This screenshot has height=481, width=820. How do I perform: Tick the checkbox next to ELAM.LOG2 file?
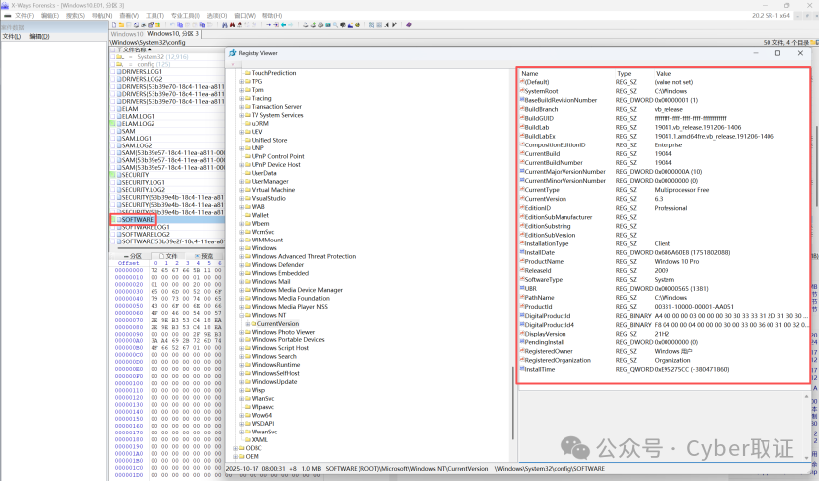[x=111, y=124]
